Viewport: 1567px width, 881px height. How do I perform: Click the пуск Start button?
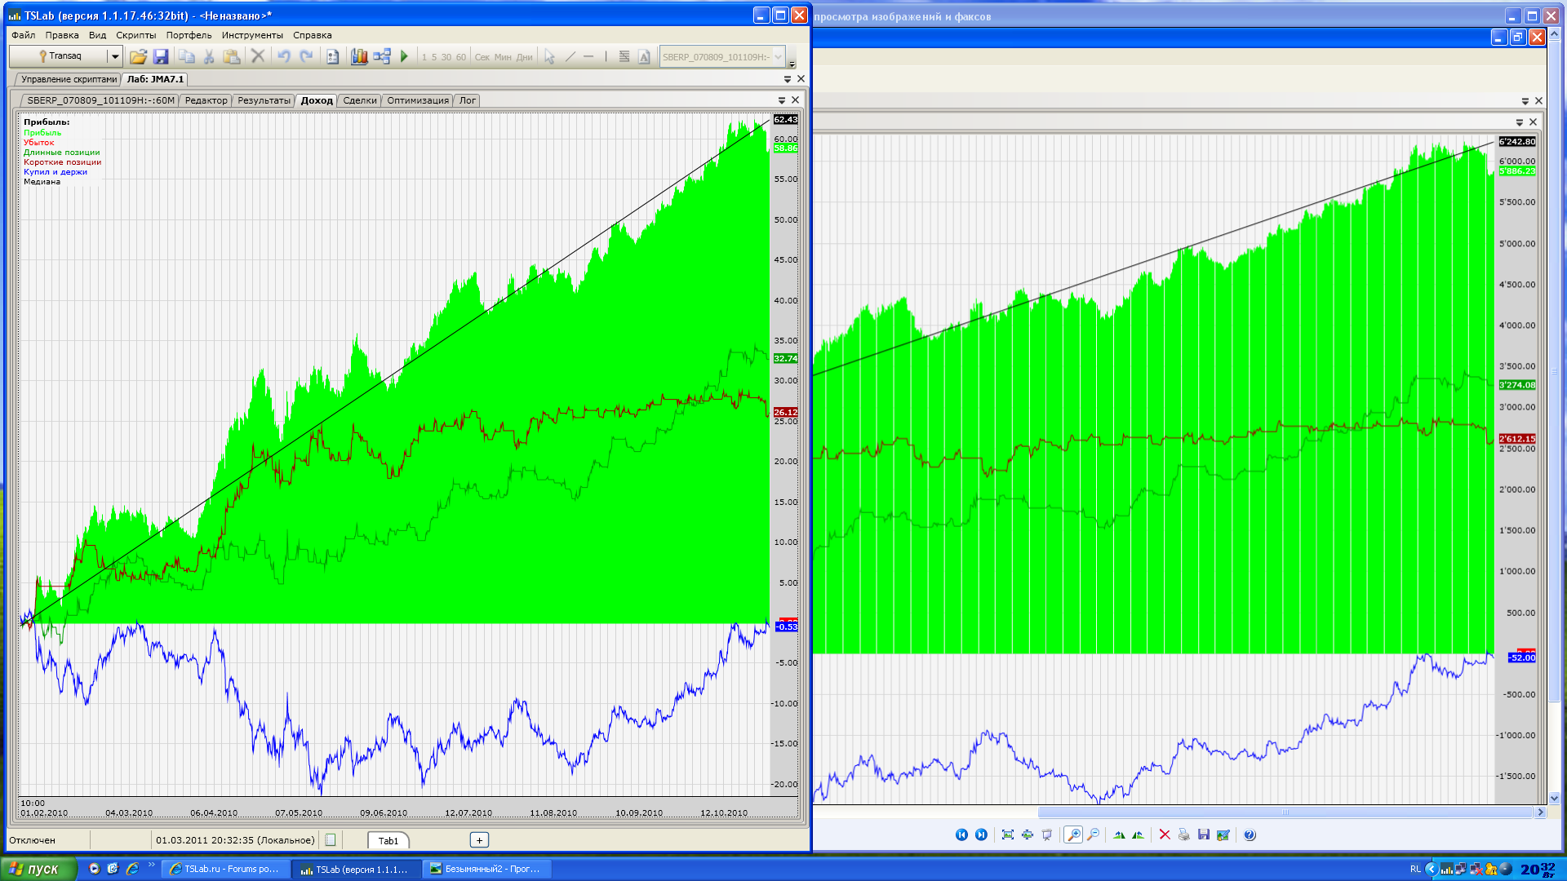tap(38, 869)
